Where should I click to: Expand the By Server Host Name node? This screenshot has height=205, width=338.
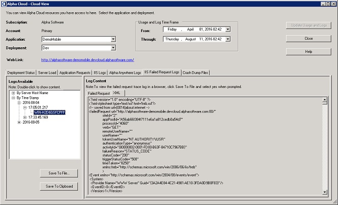click(13, 93)
